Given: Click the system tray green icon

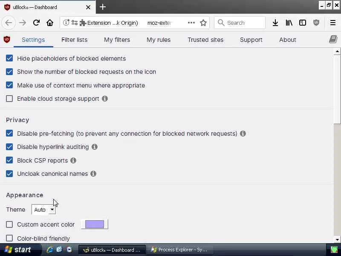Looking at the screenshot, I should tap(334, 250).
